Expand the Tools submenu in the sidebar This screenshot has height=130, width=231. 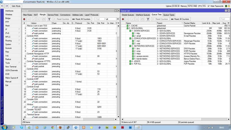pos(12,63)
